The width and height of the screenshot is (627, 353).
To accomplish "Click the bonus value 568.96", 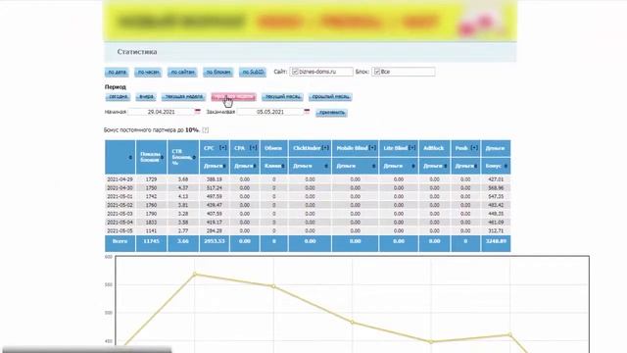I will point(496,187).
